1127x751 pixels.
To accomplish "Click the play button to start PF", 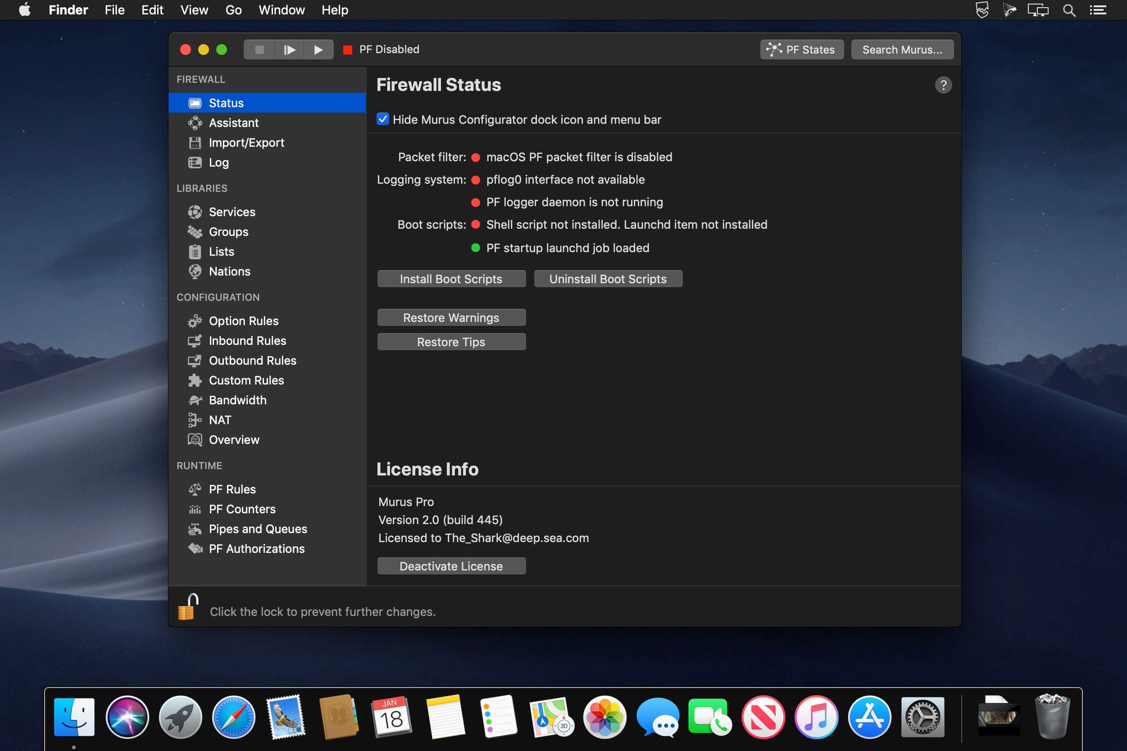I will pos(318,50).
